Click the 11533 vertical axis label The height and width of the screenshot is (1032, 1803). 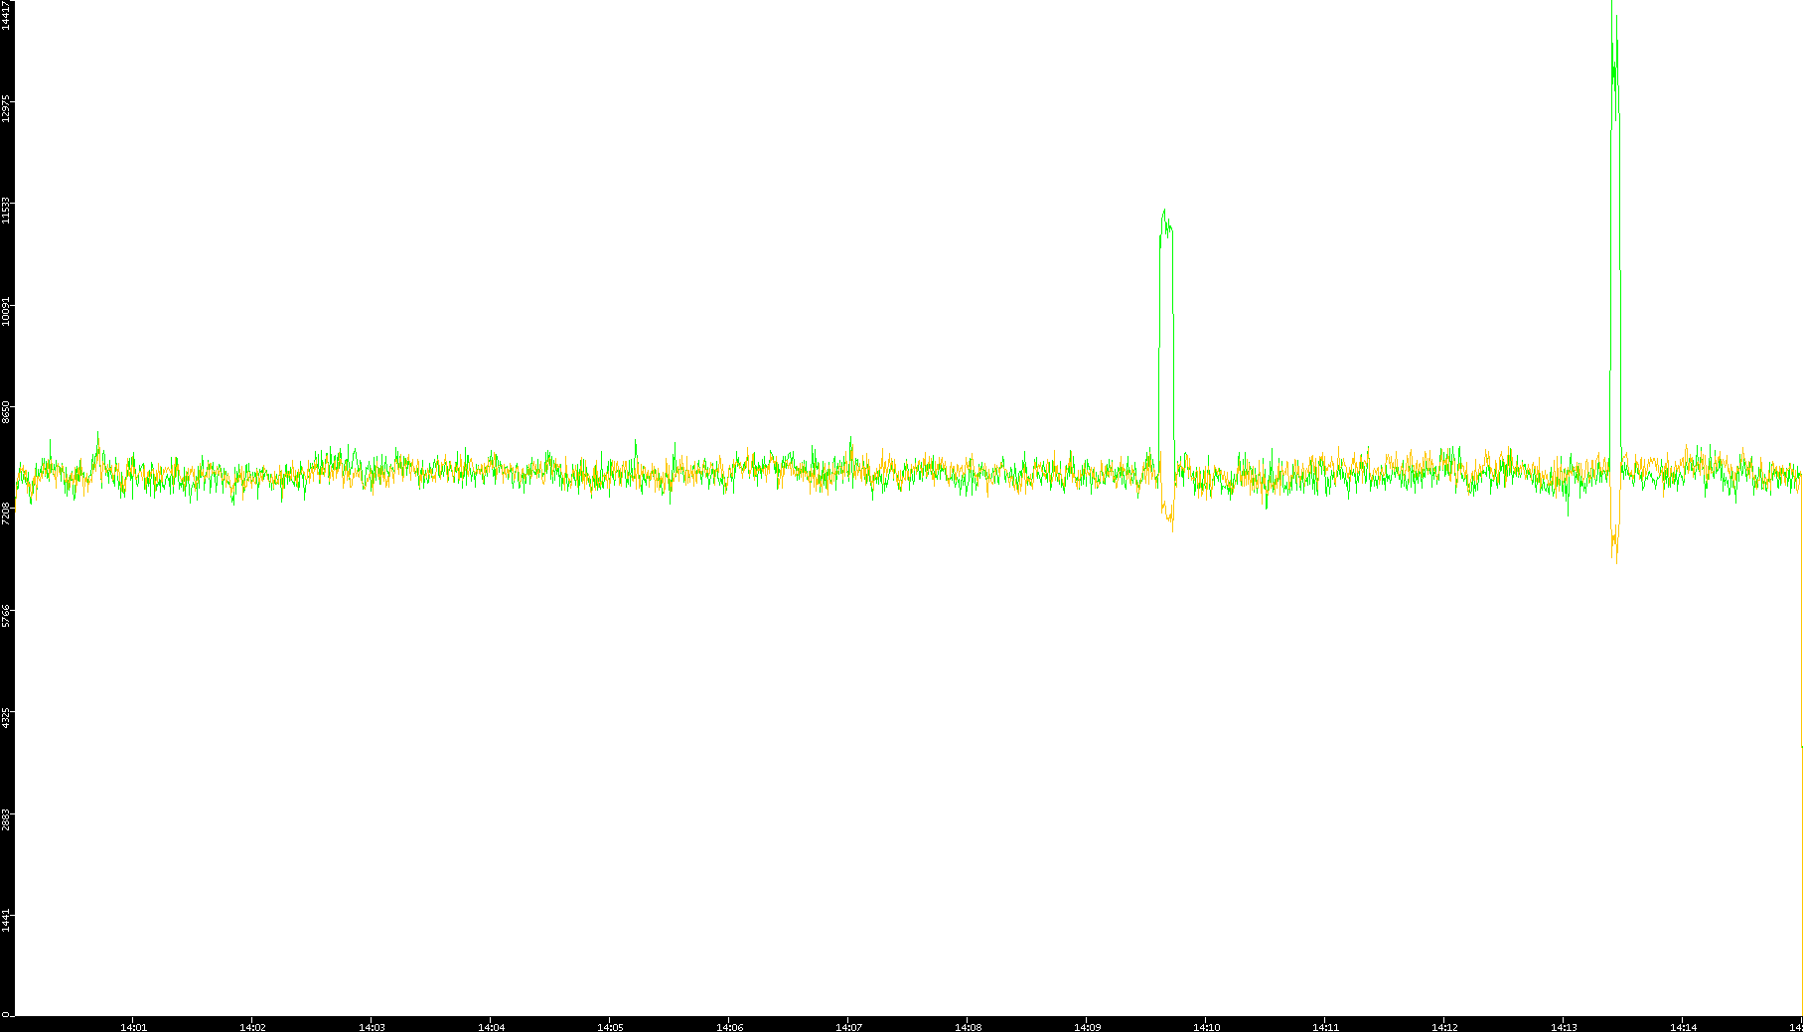(x=6, y=211)
